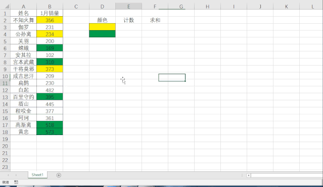Select the cell containing 宫本武藏
Viewport: 323px width, 187px height.
pos(23,62)
